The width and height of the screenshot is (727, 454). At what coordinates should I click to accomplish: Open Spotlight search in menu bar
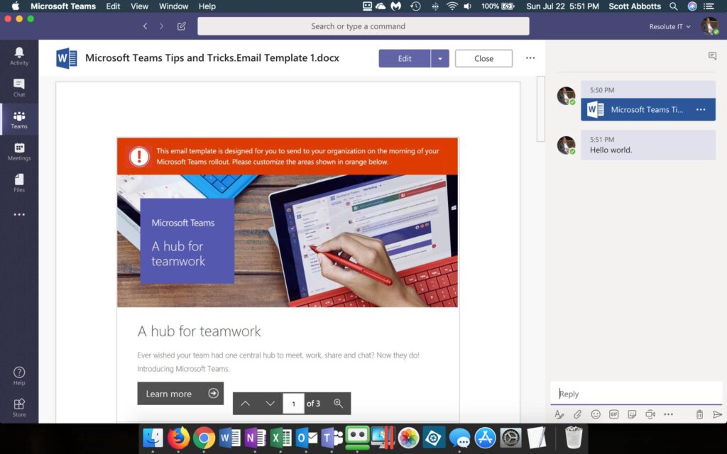674,6
